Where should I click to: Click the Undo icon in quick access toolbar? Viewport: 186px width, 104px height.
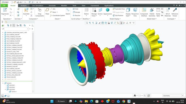tap(21, 2)
